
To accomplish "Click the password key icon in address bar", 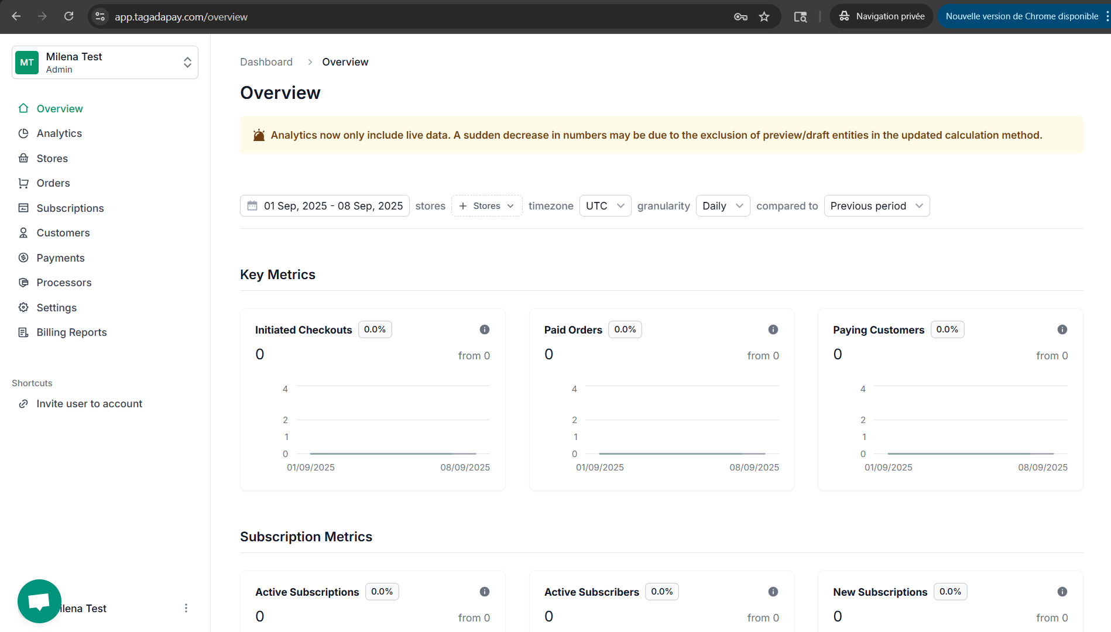I will [x=740, y=16].
